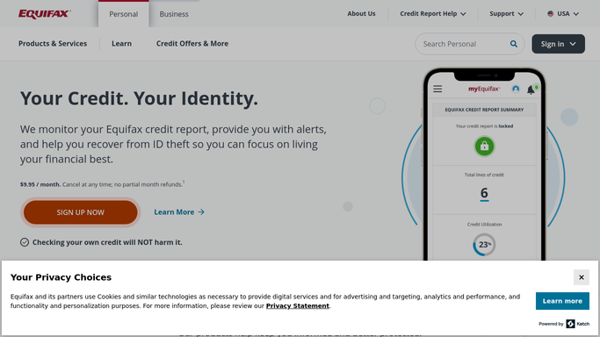
Task: Expand the Support dropdown
Action: click(506, 14)
